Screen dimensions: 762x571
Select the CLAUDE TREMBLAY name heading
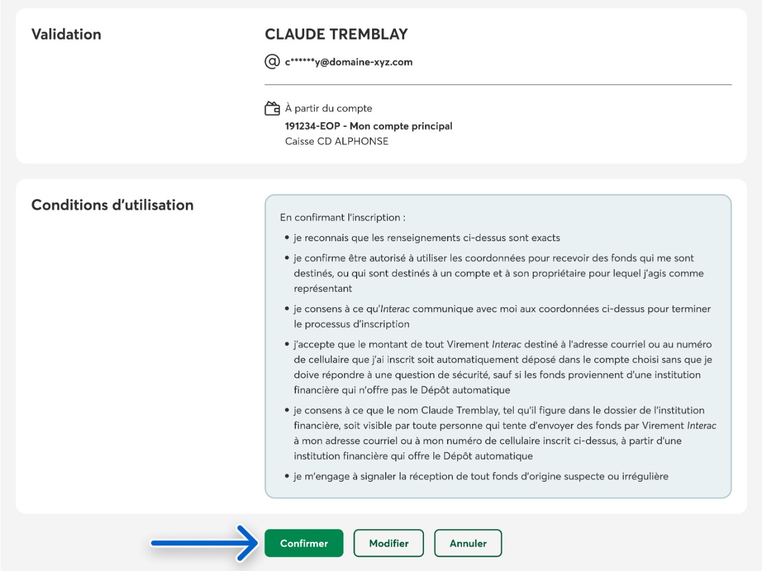pyautogui.click(x=336, y=35)
